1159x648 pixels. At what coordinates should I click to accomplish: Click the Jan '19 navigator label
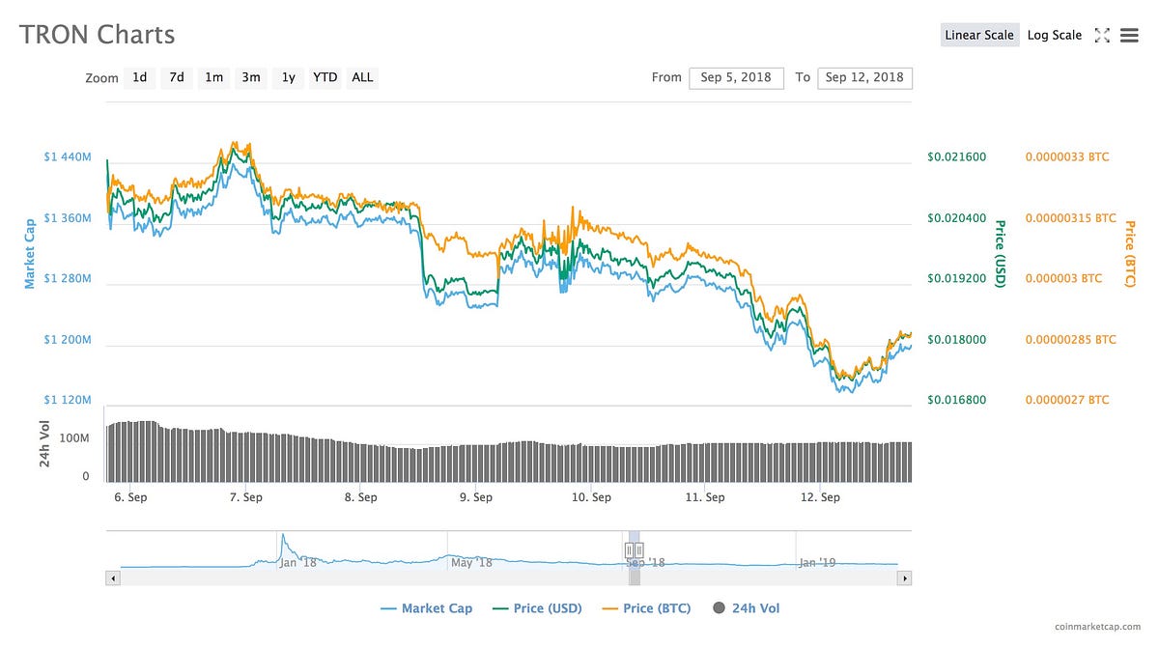point(817,561)
